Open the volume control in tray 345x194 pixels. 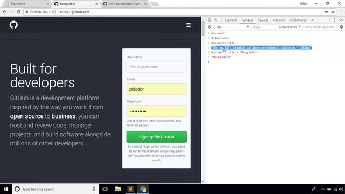pos(341,189)
